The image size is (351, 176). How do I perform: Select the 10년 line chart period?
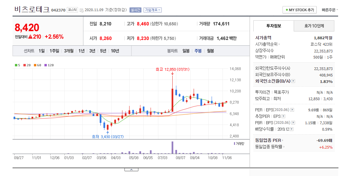(x=115, y=51)
